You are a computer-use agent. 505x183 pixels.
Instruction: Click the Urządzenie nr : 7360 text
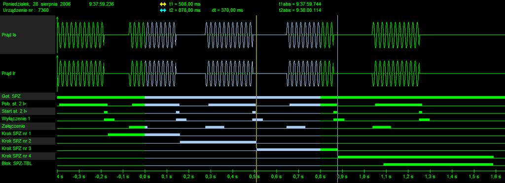coord(26,10)
